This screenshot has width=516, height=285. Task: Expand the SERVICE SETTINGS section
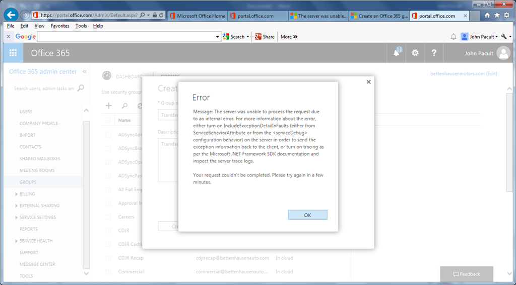pos(17,218)
